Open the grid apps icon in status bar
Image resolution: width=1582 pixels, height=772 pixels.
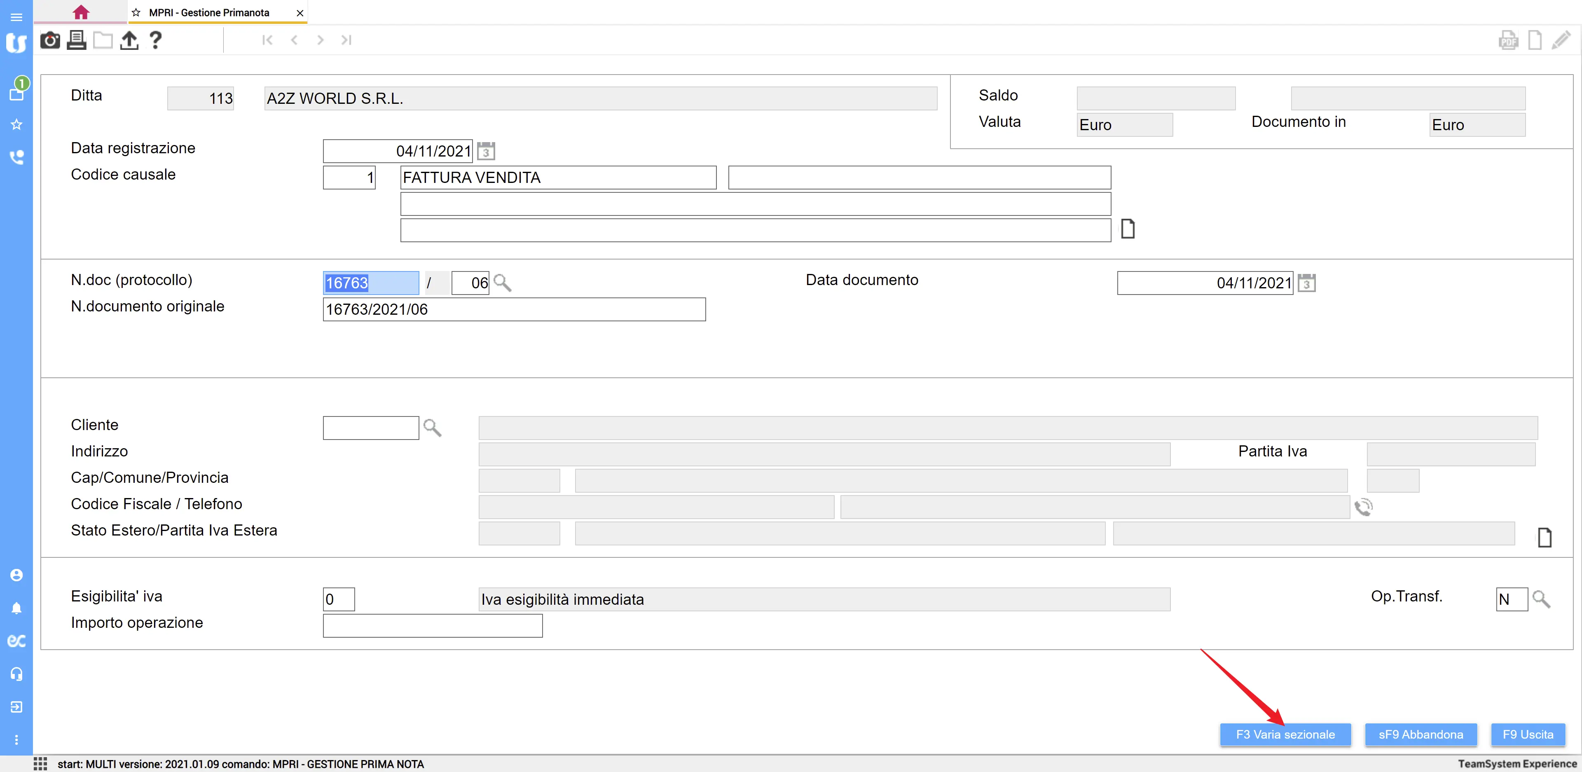(40, 763)
